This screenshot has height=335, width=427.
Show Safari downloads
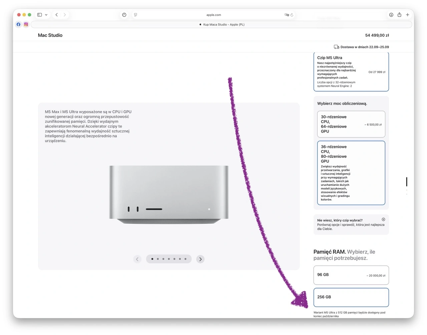coord(391,15)
